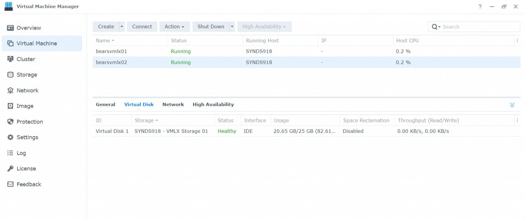525x219 pixels.
Task: Click in the Search input field
Action: [x=479, y=27]
